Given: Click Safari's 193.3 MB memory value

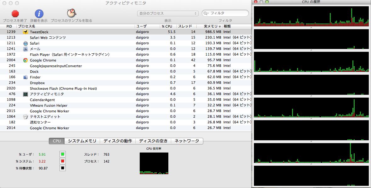Looking at the screenshot, I should pos(213,43).
